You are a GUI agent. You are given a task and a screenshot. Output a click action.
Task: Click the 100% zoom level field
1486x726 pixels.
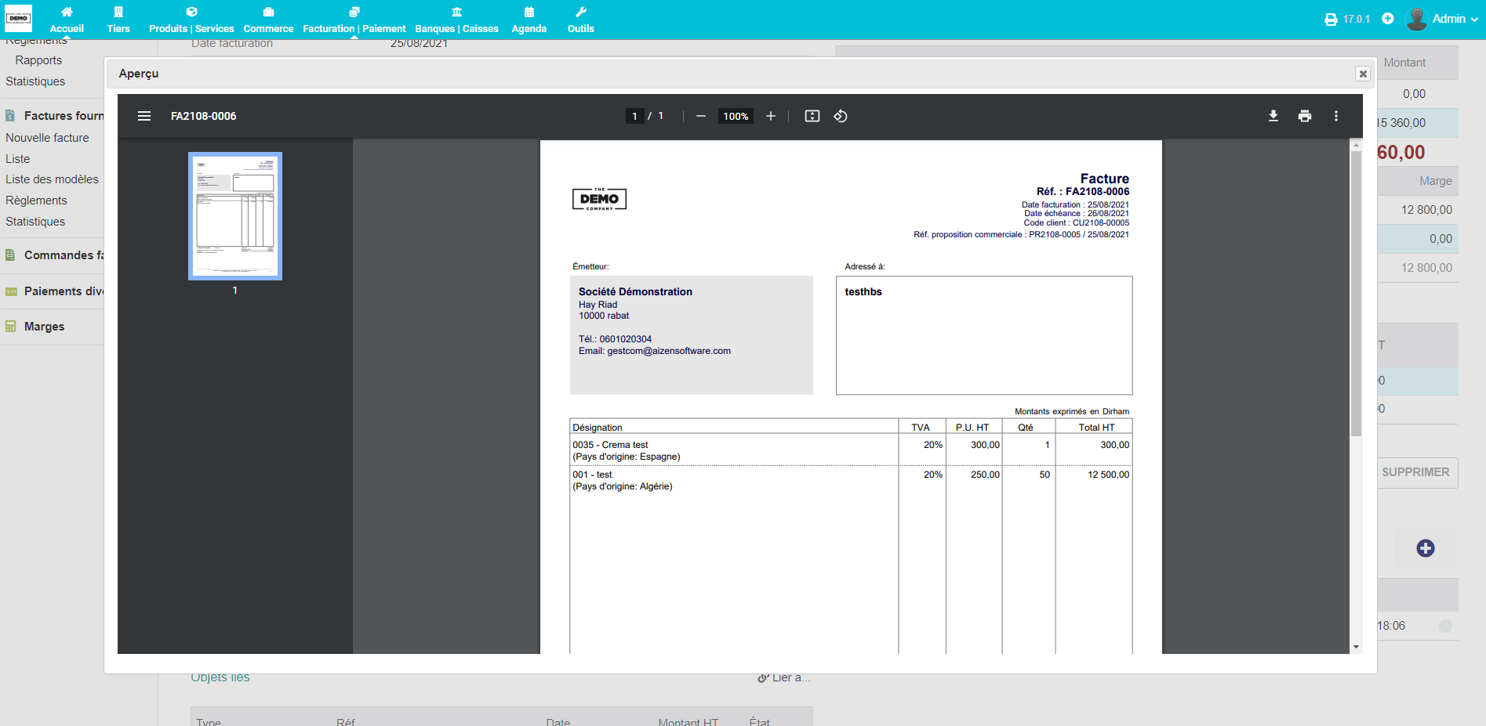click(736, 116)
